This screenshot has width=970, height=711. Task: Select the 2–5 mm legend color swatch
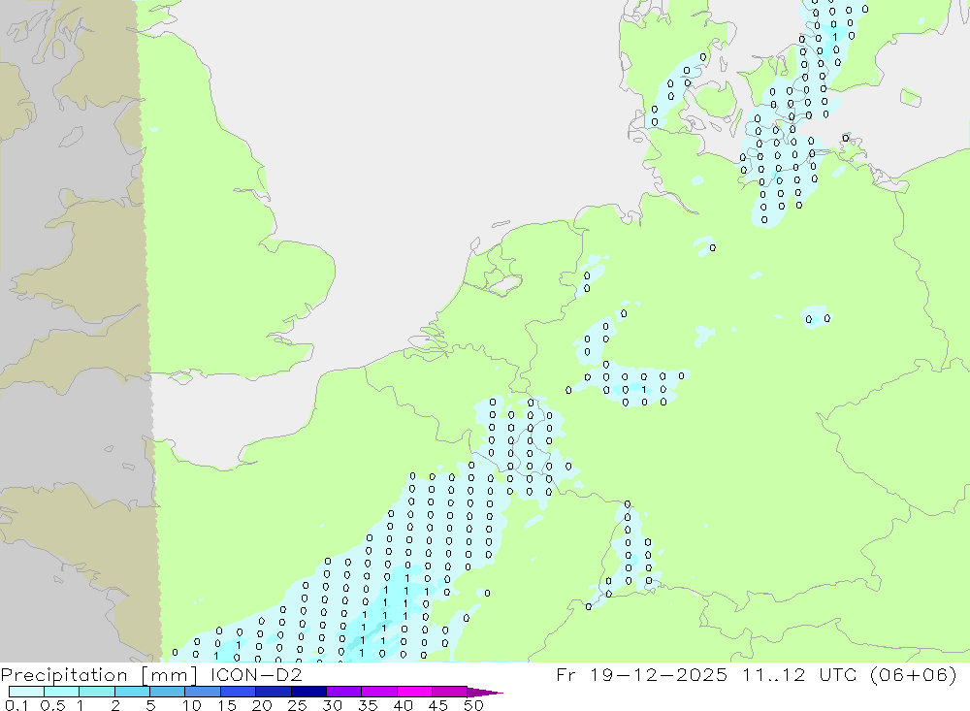132,692
